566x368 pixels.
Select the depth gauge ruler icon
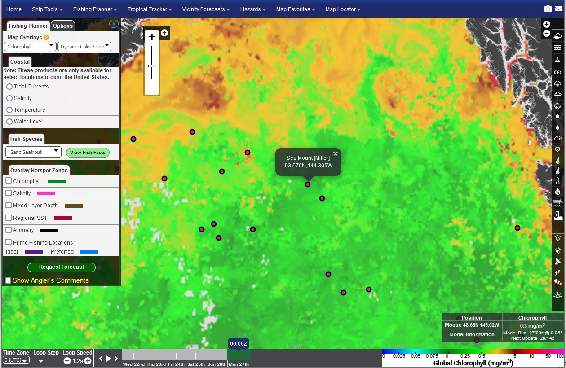(x=557, y=216)
